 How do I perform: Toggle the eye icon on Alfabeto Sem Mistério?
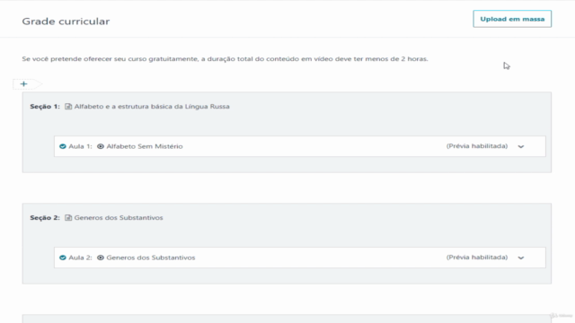101,146
